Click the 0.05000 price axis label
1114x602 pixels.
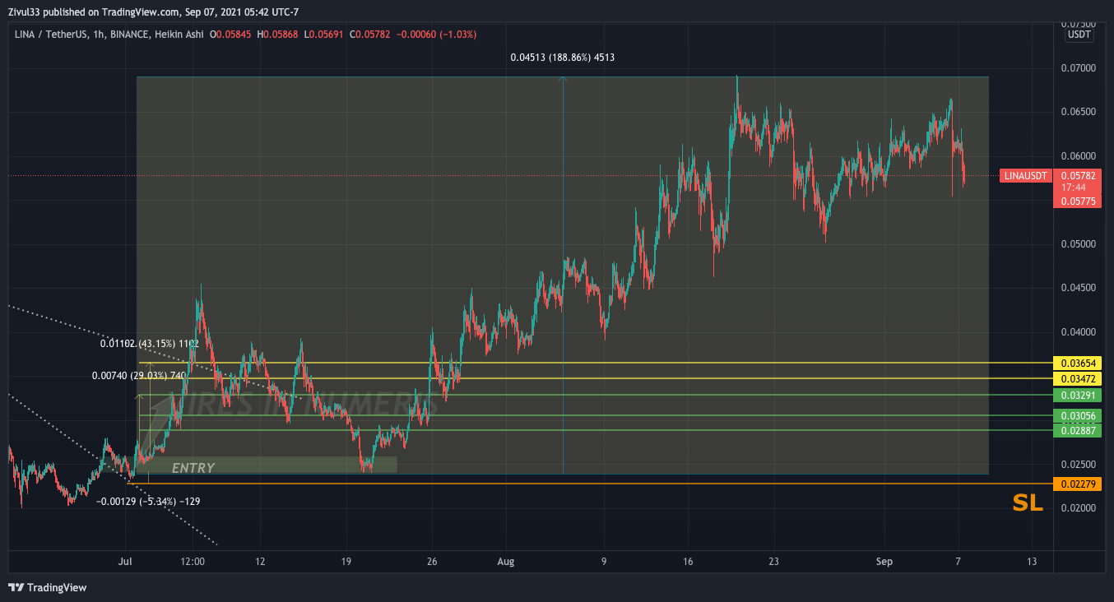(1077, 243)
